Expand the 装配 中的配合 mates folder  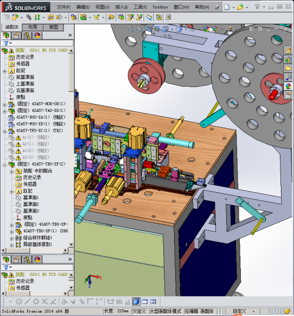pyautogui.click(x=12, y=171)
